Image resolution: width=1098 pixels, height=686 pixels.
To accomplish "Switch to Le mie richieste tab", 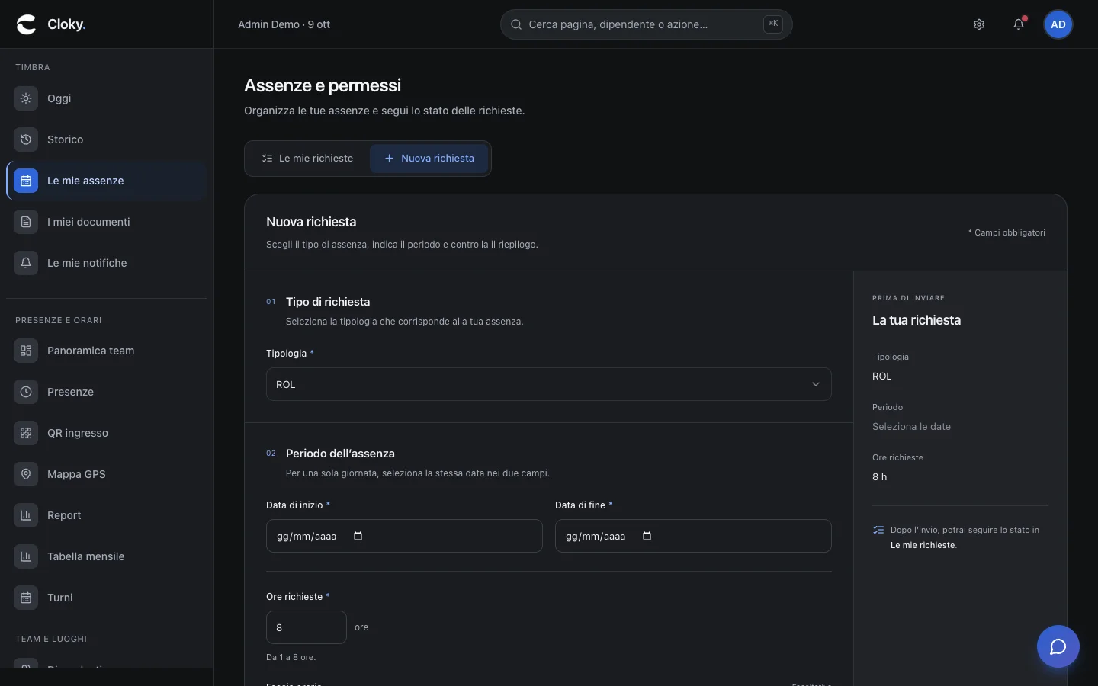I will 308,159.
